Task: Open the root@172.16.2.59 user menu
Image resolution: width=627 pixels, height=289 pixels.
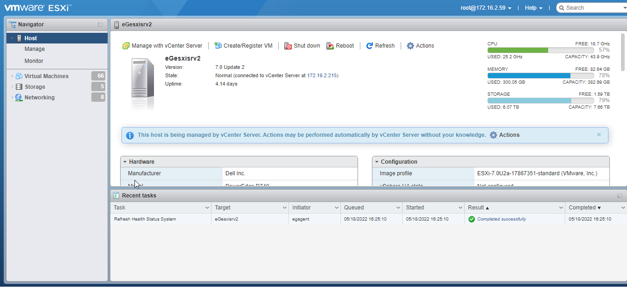Action: point(486,8)
